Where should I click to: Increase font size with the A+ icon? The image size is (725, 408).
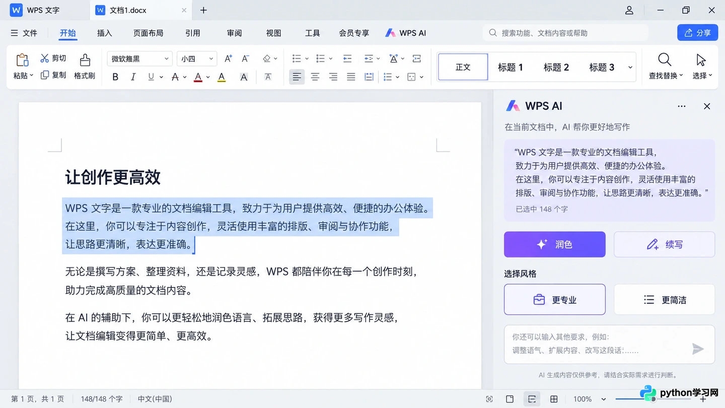[x=228, y=58]
